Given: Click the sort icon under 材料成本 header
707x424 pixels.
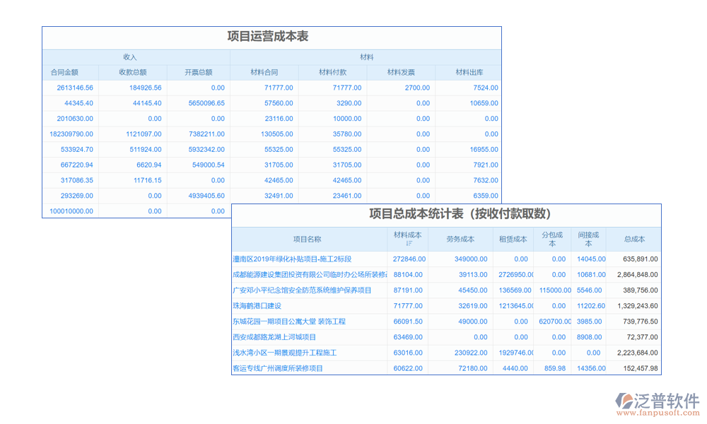Looking at the screenshot, I should (x=409, y=244).
